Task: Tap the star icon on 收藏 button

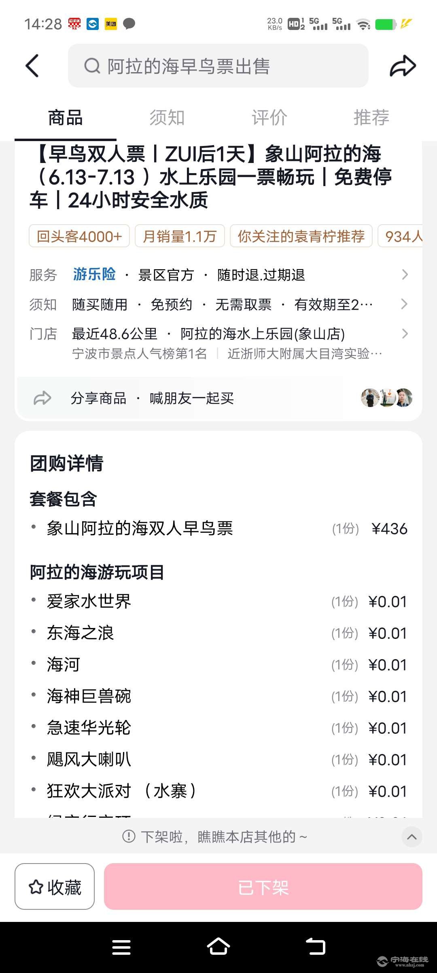Action: tap(36, 887)
